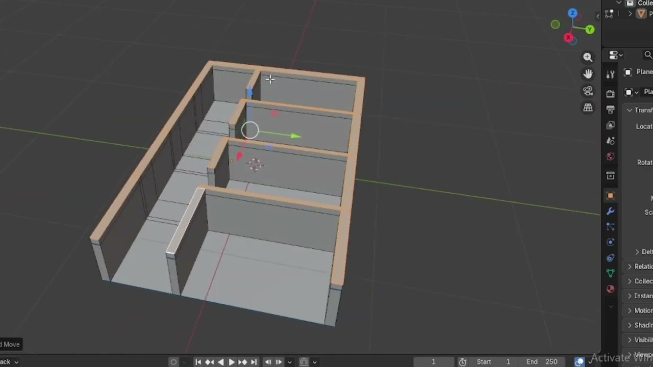653x367 pixels.
Task: Click the red X axis gizmo
Action: [568, 38]
